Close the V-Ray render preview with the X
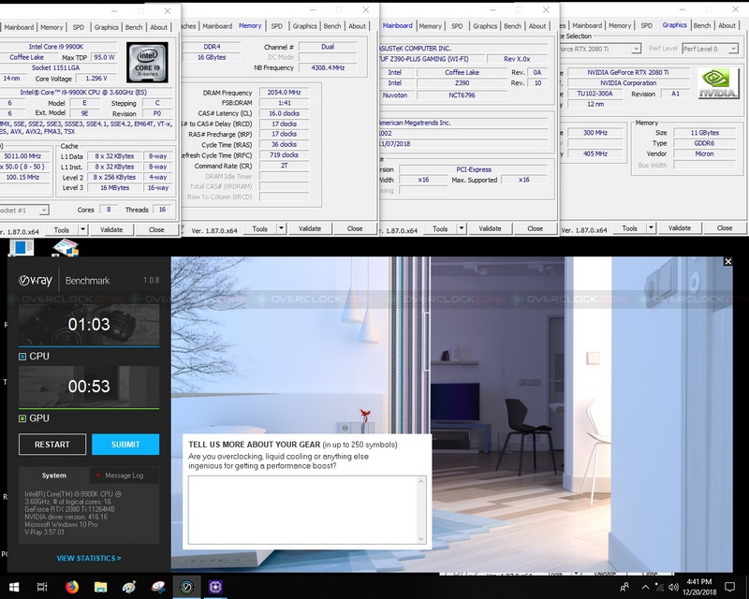The height and width of the screenshot is (599, 749). tap(728, 262)
